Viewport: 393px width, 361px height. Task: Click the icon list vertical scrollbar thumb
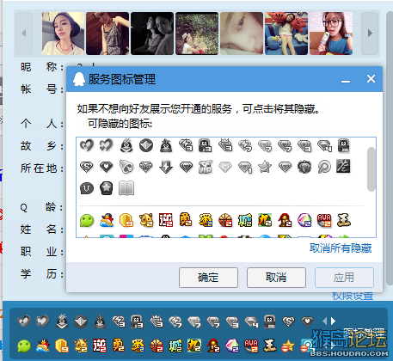pos(372,169)
